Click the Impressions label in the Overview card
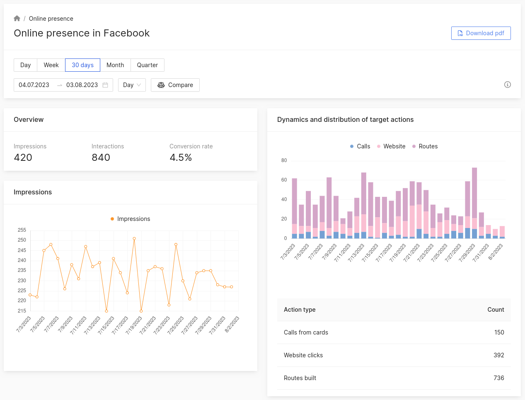 click(x=30, y=146)
